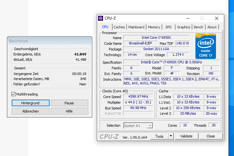This screenshot has width=234, height=156.
Task: Click the Technology value 14 nm
Action: coord(132,55)
